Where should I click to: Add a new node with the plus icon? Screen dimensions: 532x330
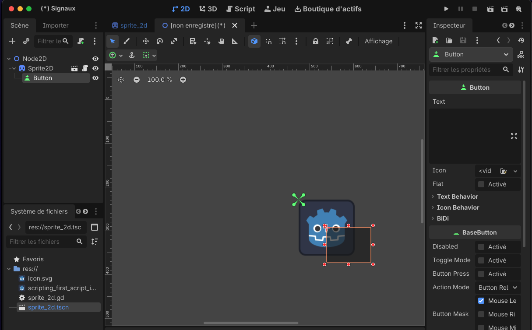point(12,41)
